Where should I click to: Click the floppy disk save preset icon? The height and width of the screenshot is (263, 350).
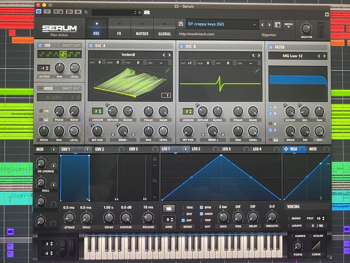click(181, 24)
